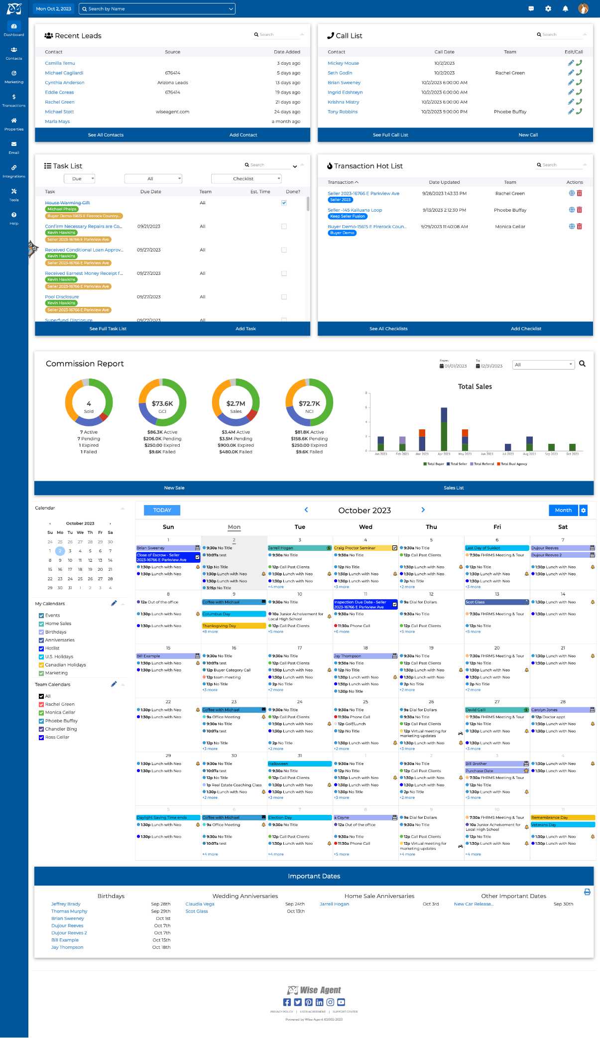Click the phone icon for Mickey Mouse

coord(579,63)
